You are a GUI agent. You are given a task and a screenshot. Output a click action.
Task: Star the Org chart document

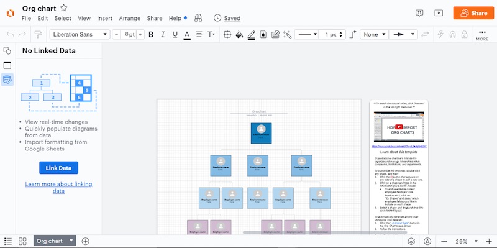(x=64, y=8)
